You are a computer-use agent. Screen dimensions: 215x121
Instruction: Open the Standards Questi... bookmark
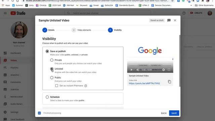pyautogui.click(x=125, y=5)
